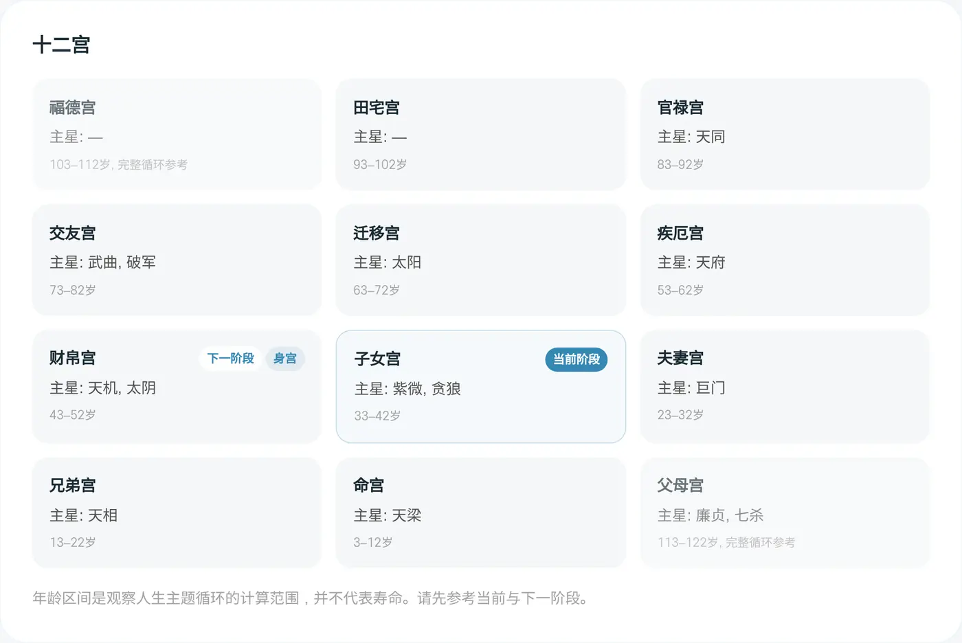962x643 pixels.
Task: Open the 夫妻宫 card
Action: point(785,386)
